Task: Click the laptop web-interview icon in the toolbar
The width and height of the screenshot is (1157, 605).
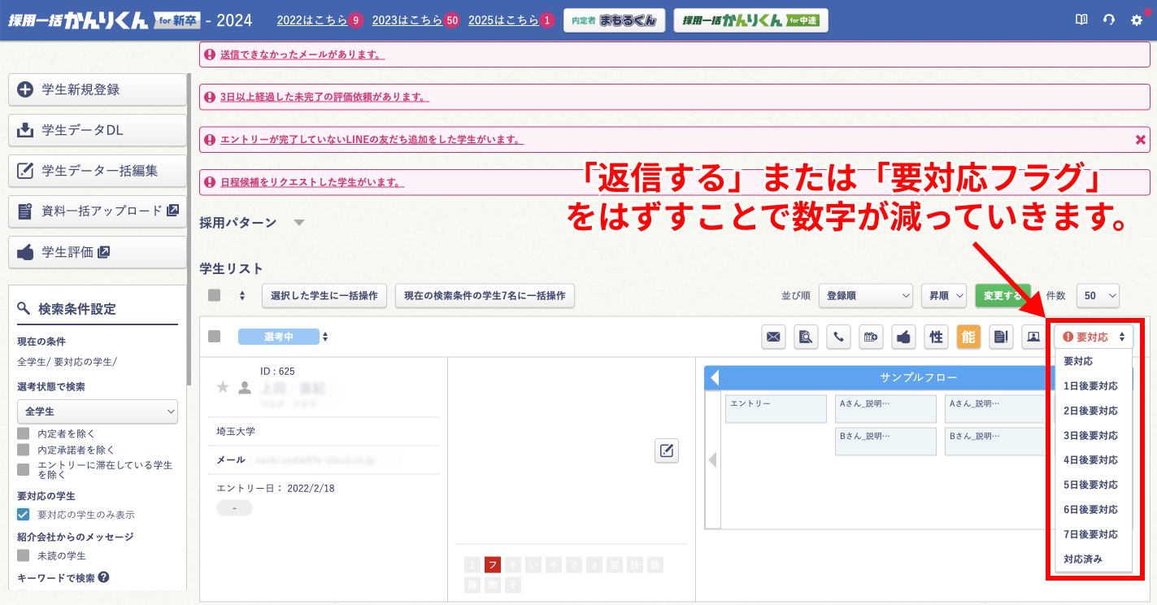Action: point(1033,337)
